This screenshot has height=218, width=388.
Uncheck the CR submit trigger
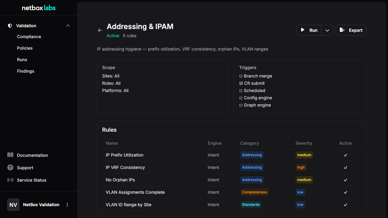coord(241,83)
